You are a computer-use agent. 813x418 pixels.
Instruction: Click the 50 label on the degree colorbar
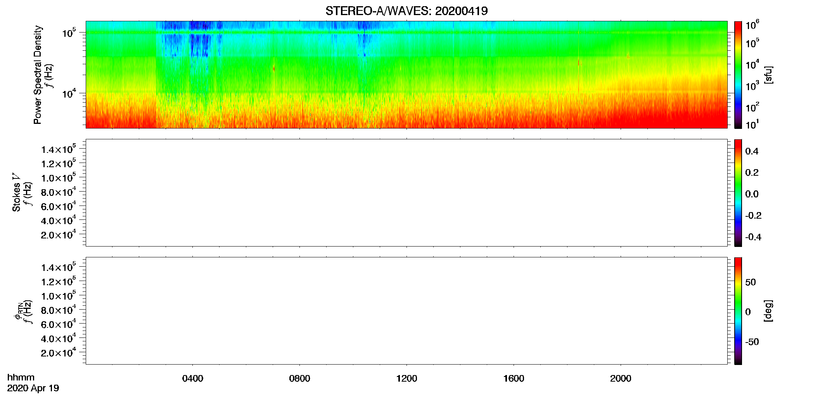[x=751, y=282]
